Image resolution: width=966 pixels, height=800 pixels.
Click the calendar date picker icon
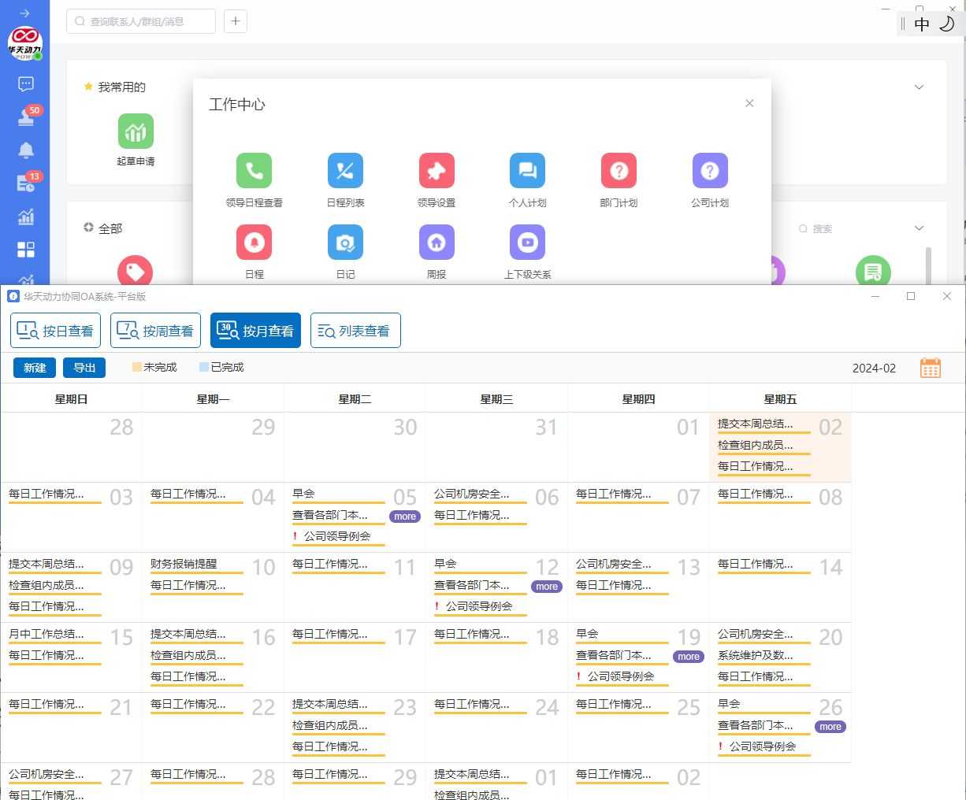(x=930, y=368)
